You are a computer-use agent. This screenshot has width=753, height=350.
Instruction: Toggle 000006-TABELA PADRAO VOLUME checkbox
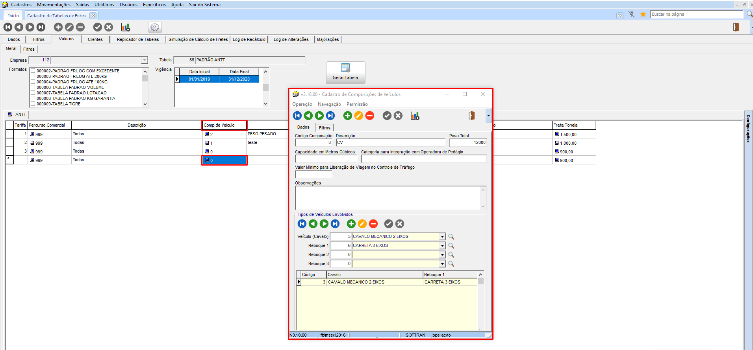(x=33, y=88)
